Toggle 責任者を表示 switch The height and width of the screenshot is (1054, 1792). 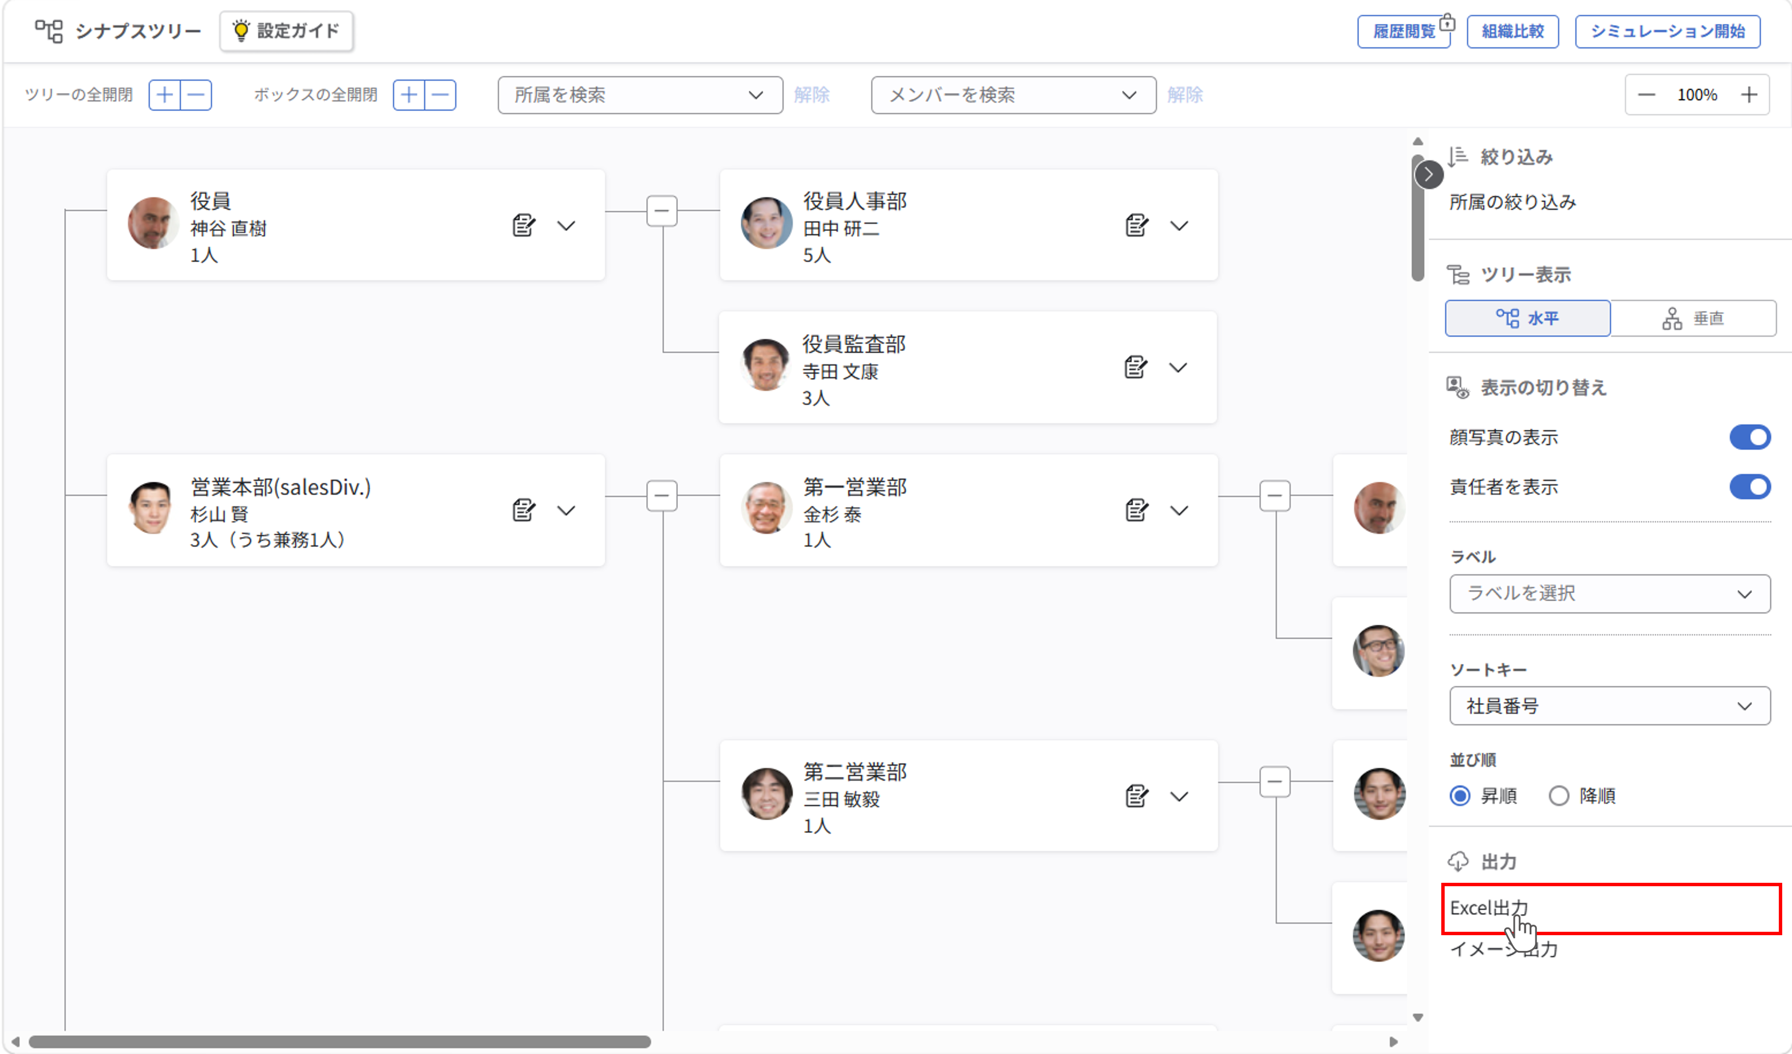[1749, 487]
